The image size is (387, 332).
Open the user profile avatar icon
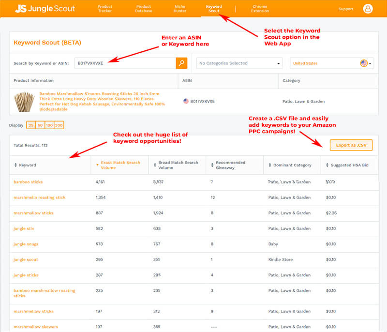click(x=368, y=9)
